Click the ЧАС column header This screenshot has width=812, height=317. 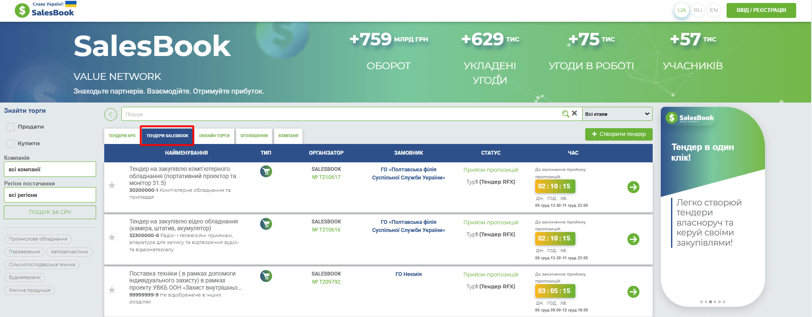pyautogui.click(x=573, y=153)
